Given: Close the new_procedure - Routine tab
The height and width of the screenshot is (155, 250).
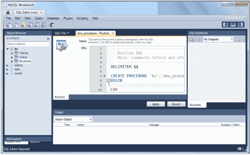Looking at the screenshot, I should (x=113, y=33).
